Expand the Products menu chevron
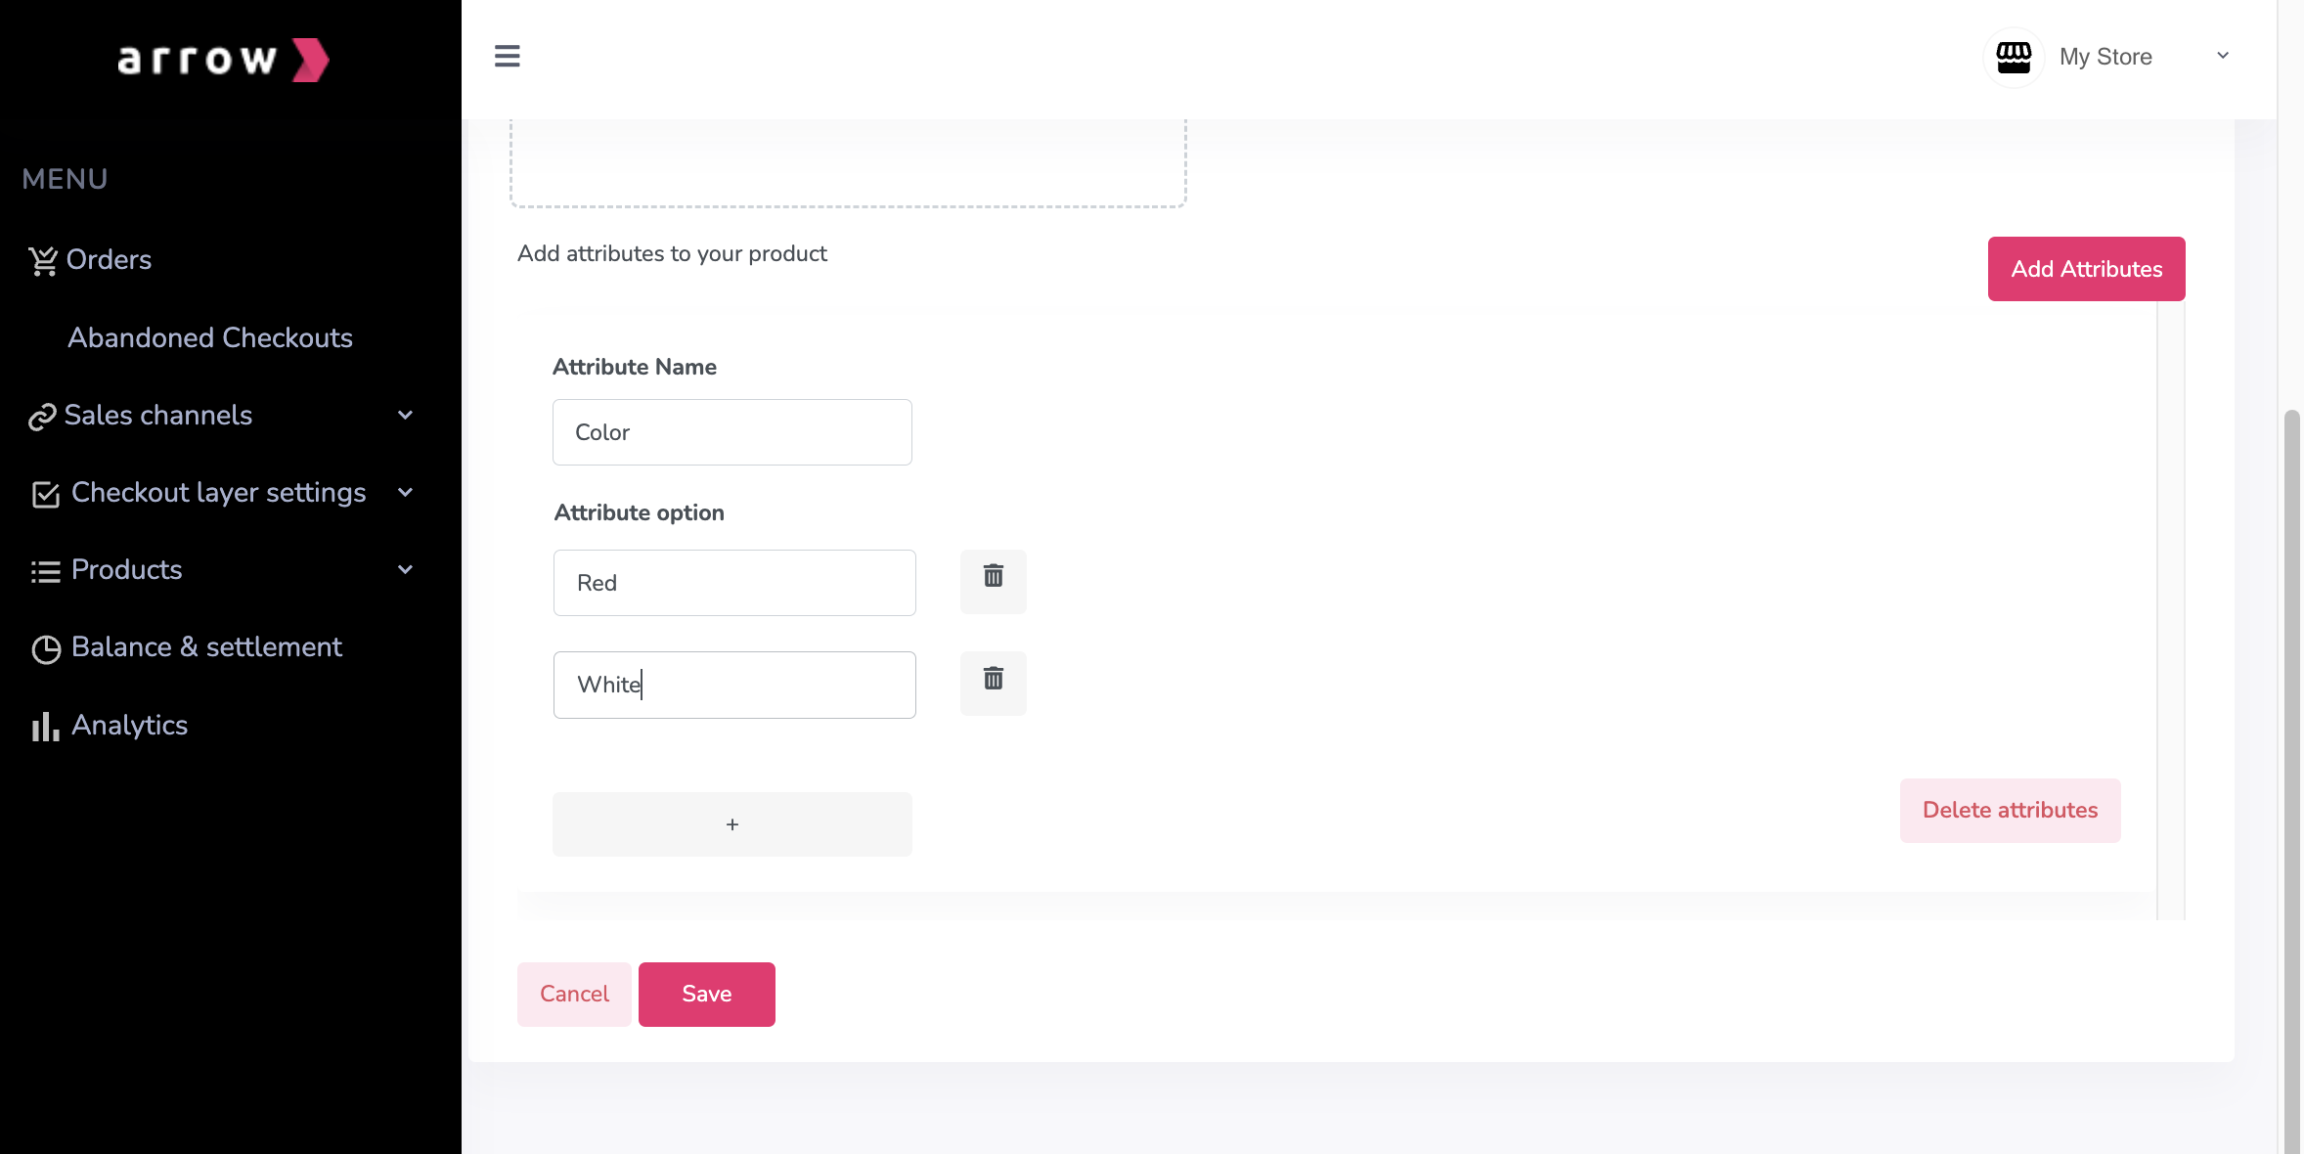Image resolution: width=2304 pixels, height=1154 pixels. [x=405, y=570]
